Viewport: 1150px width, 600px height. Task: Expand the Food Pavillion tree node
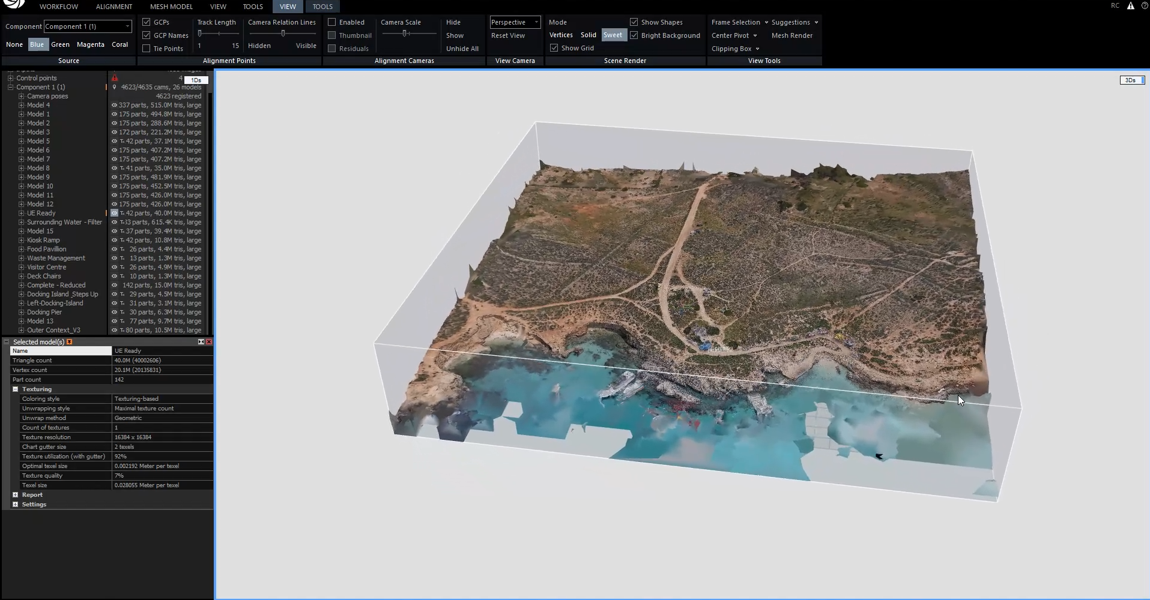[x=22, y=249]
